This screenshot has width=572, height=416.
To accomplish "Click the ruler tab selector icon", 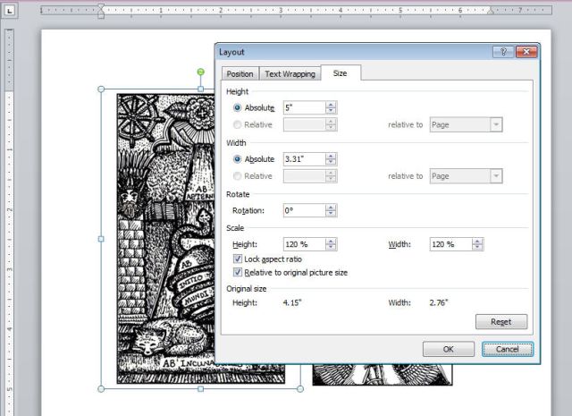I will point(8,12).
